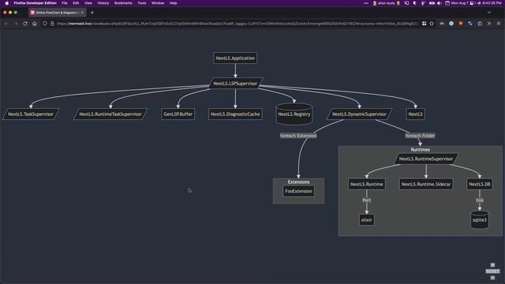The image size is (505, 284).
Task: Click the GenLSP.Buffer node
Action: pos(178,114)
